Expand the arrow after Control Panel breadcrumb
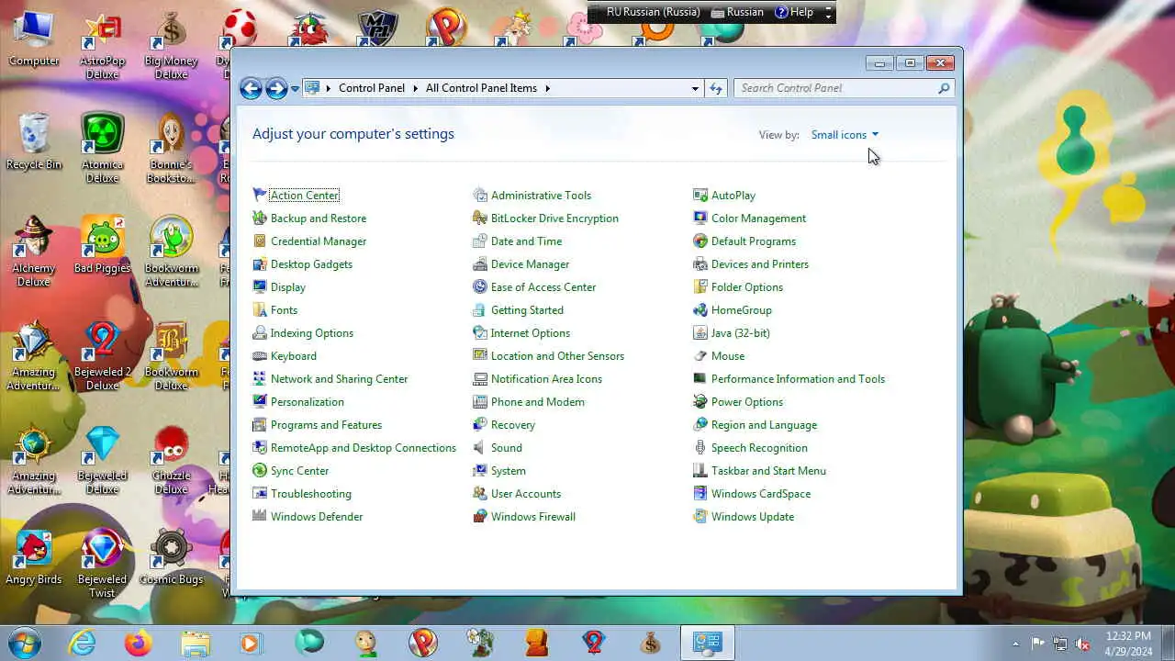 pyautogui.click(x=415, y=88)
